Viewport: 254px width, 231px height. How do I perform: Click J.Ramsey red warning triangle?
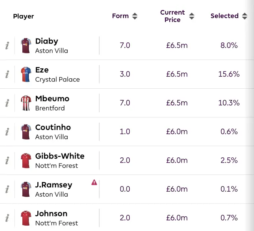[94, 182]
